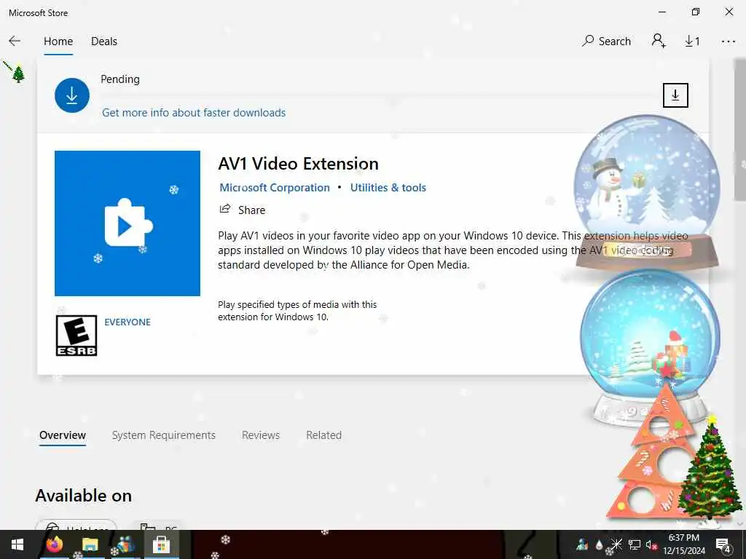Click the muted volume tray icon
This screenshot has height=559, width=746.
coord(651,544)
